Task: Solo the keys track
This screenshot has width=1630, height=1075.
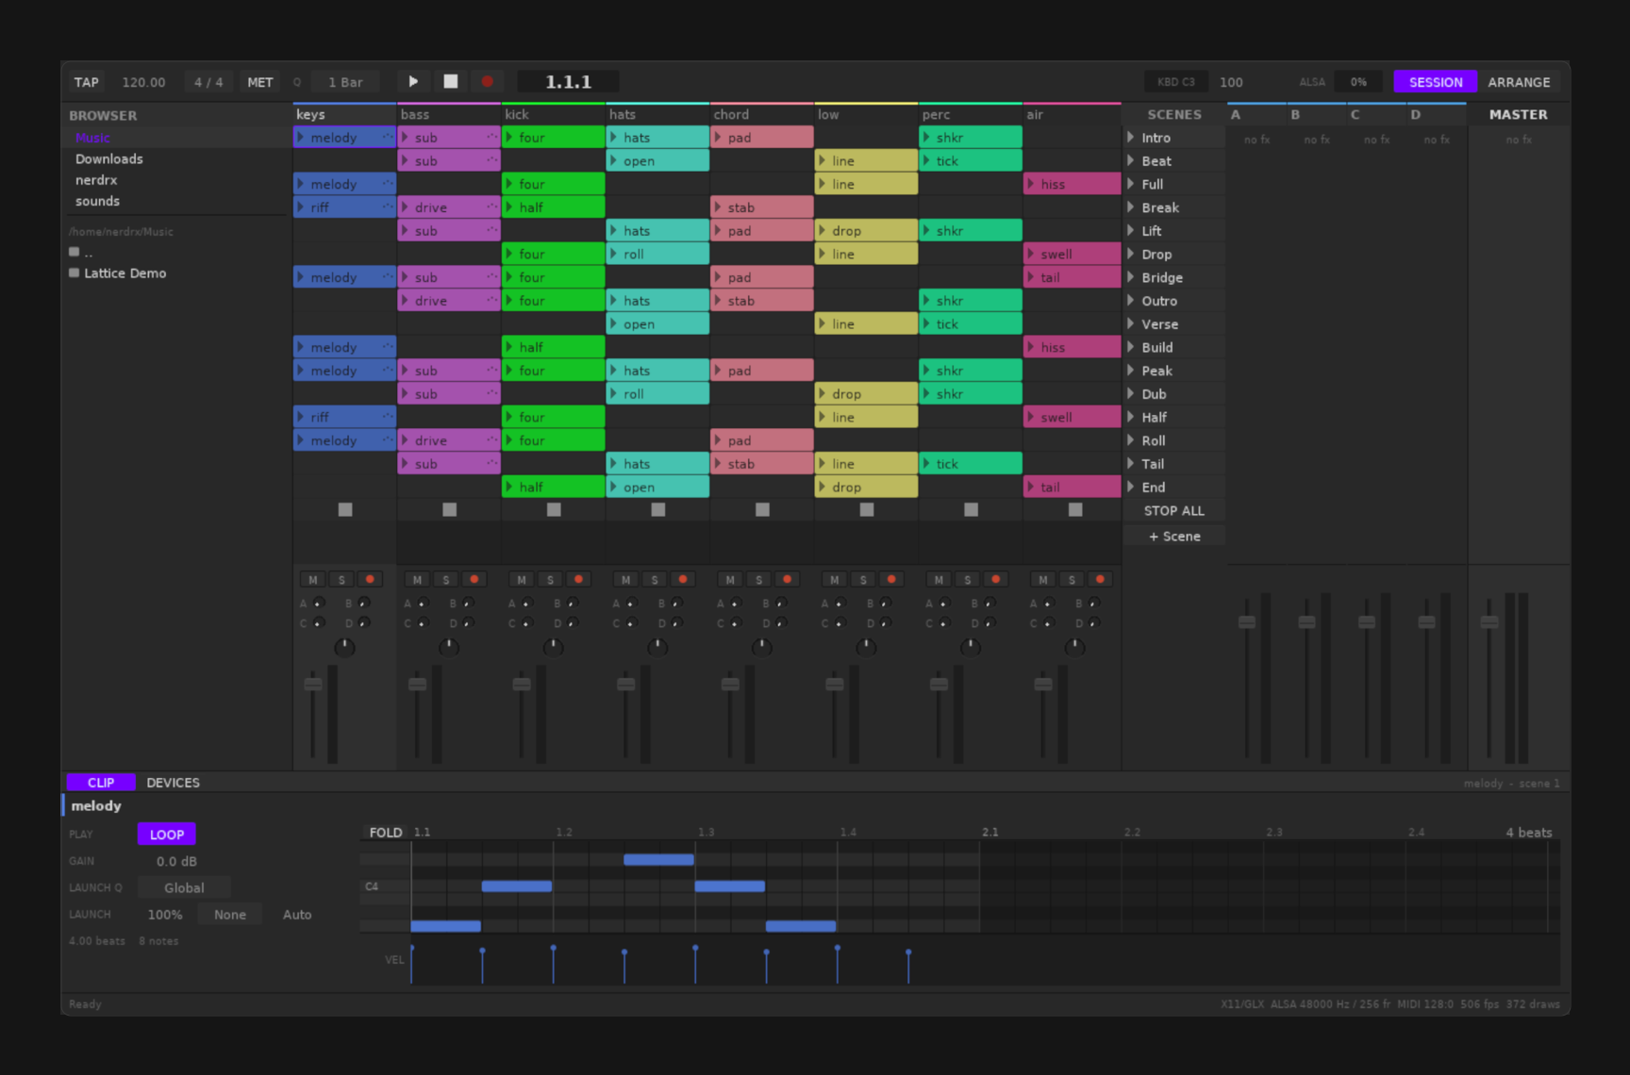Action: (x=341, y=580)
